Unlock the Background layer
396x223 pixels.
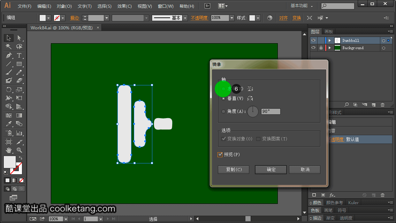tap(321, 48)
